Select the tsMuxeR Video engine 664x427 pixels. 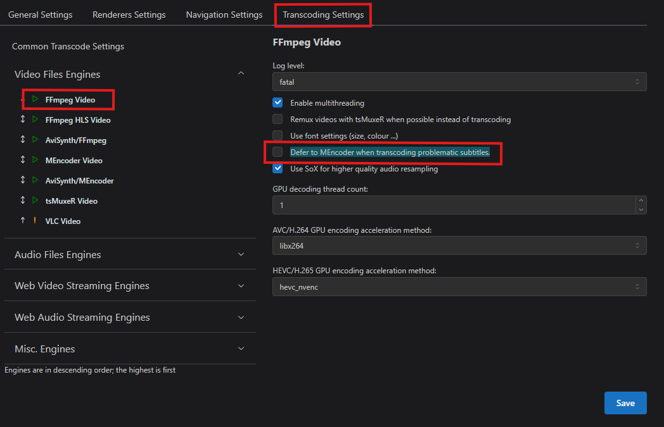(x=72, y=201)
